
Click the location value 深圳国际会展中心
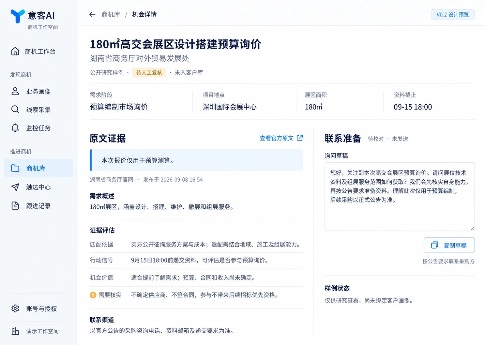tap(230, 107)
